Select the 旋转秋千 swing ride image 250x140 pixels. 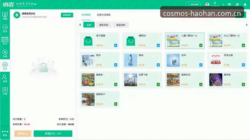point(88,99)
